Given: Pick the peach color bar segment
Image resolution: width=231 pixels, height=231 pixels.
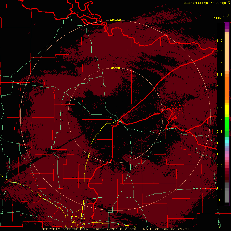Looking at the screenshot, I should 227,53.
